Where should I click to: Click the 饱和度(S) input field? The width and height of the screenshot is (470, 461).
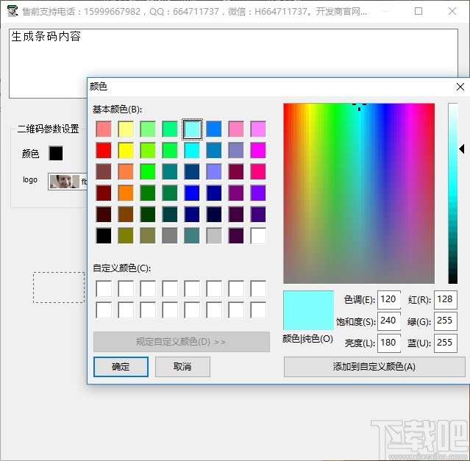(x=389, y=321)
